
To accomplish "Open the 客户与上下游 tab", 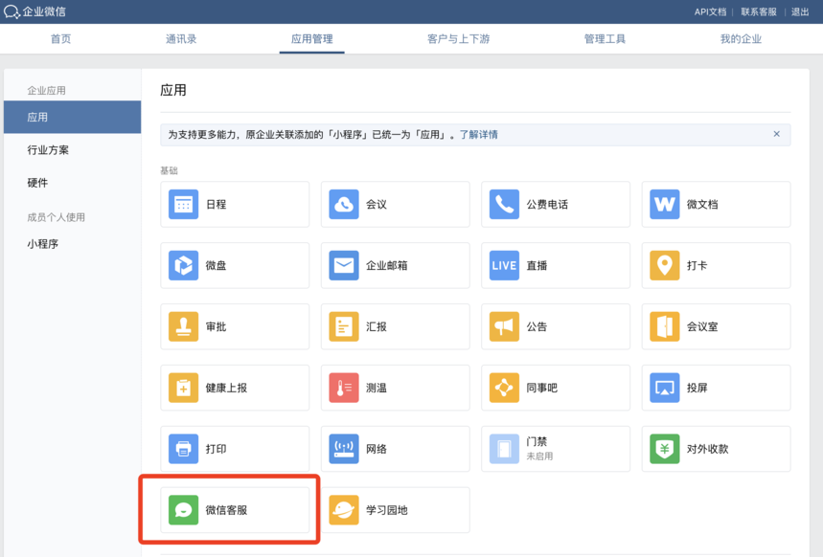I will 458,39.
